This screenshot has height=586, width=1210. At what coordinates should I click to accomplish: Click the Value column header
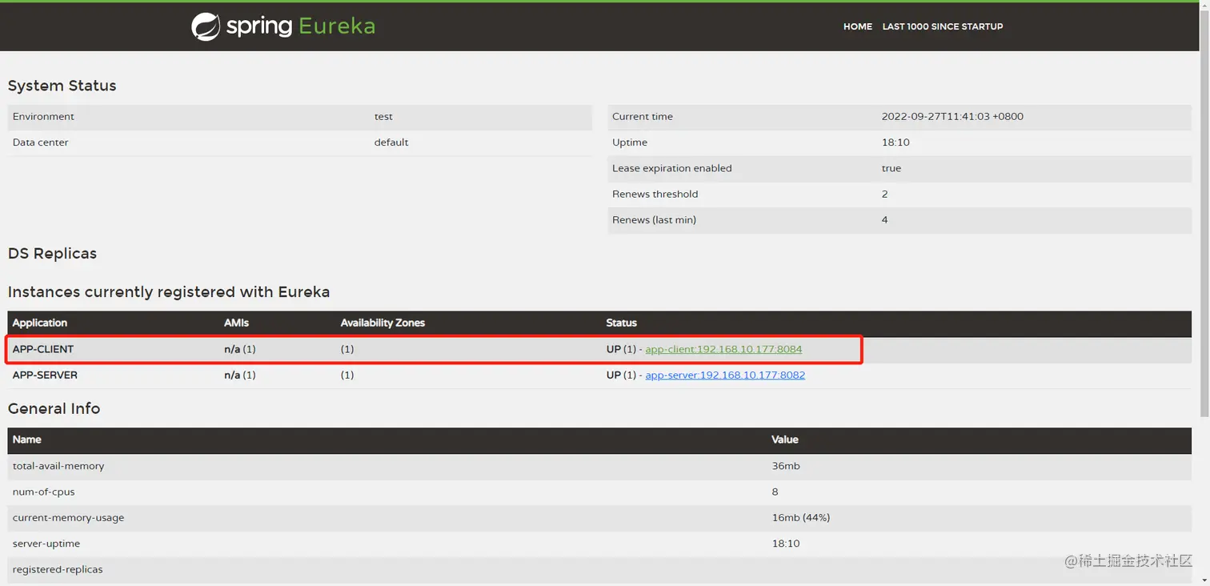point(784,439)
